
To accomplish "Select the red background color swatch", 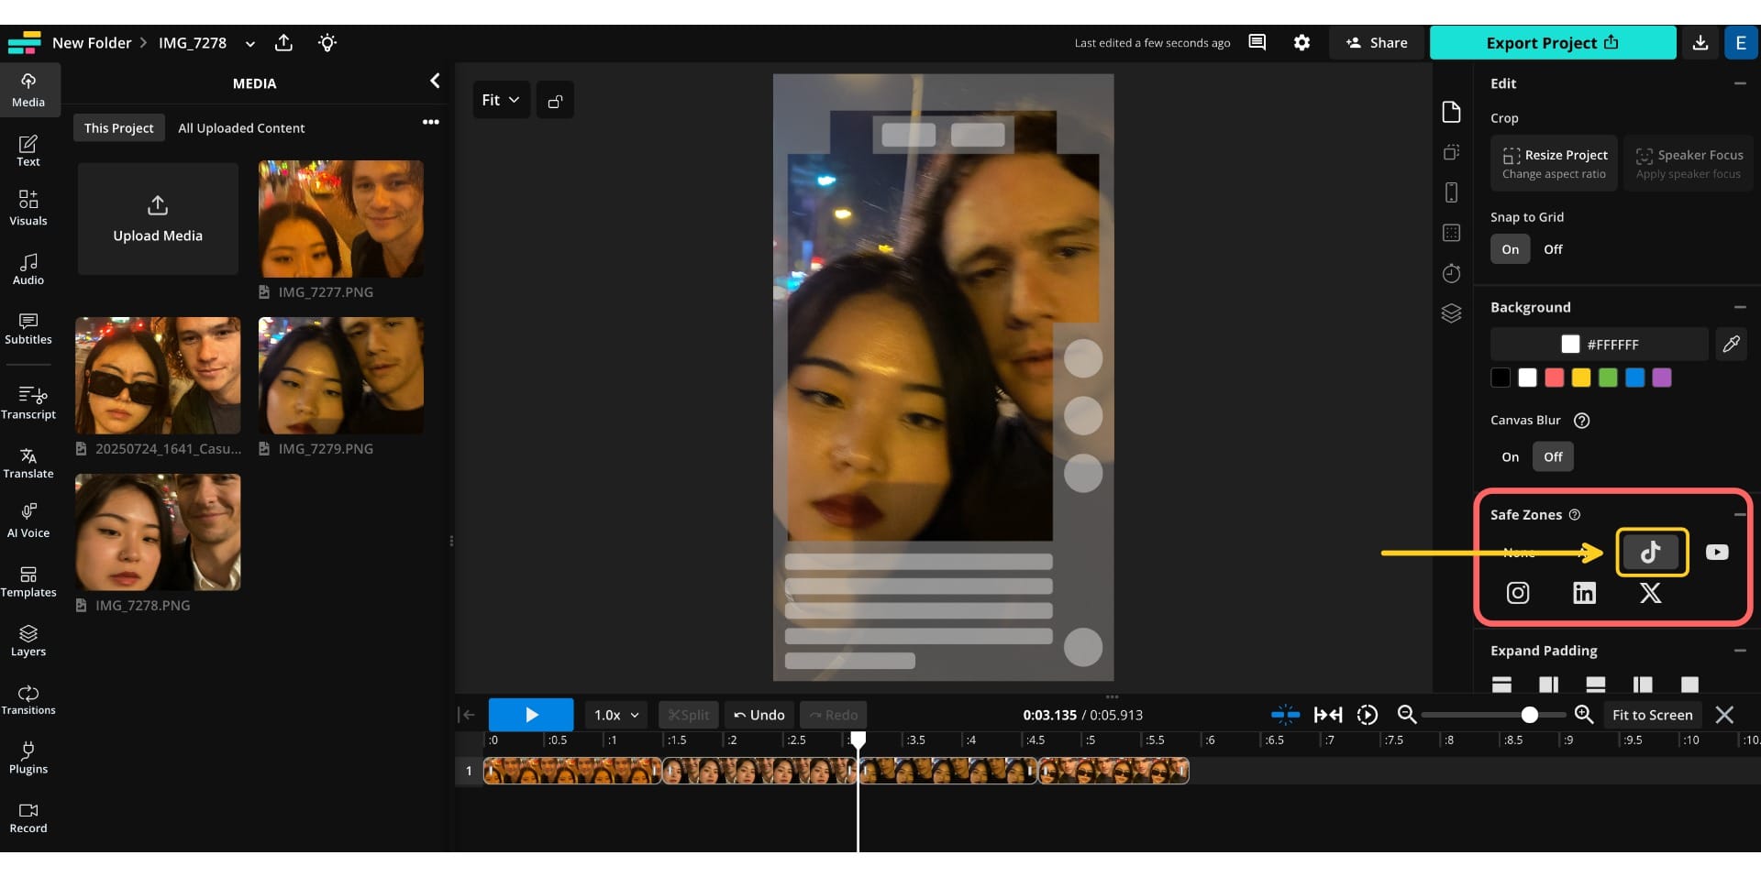I will coord(1554,378).
